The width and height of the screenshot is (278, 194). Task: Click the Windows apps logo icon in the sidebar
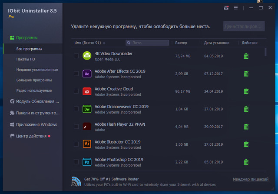point(12,124)
